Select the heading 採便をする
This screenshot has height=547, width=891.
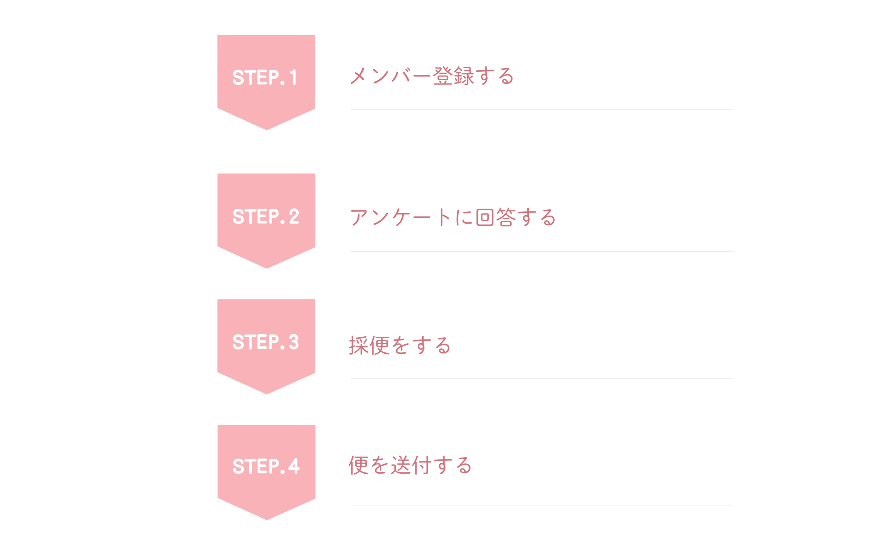pyautogui.click(x=400, y=345)
